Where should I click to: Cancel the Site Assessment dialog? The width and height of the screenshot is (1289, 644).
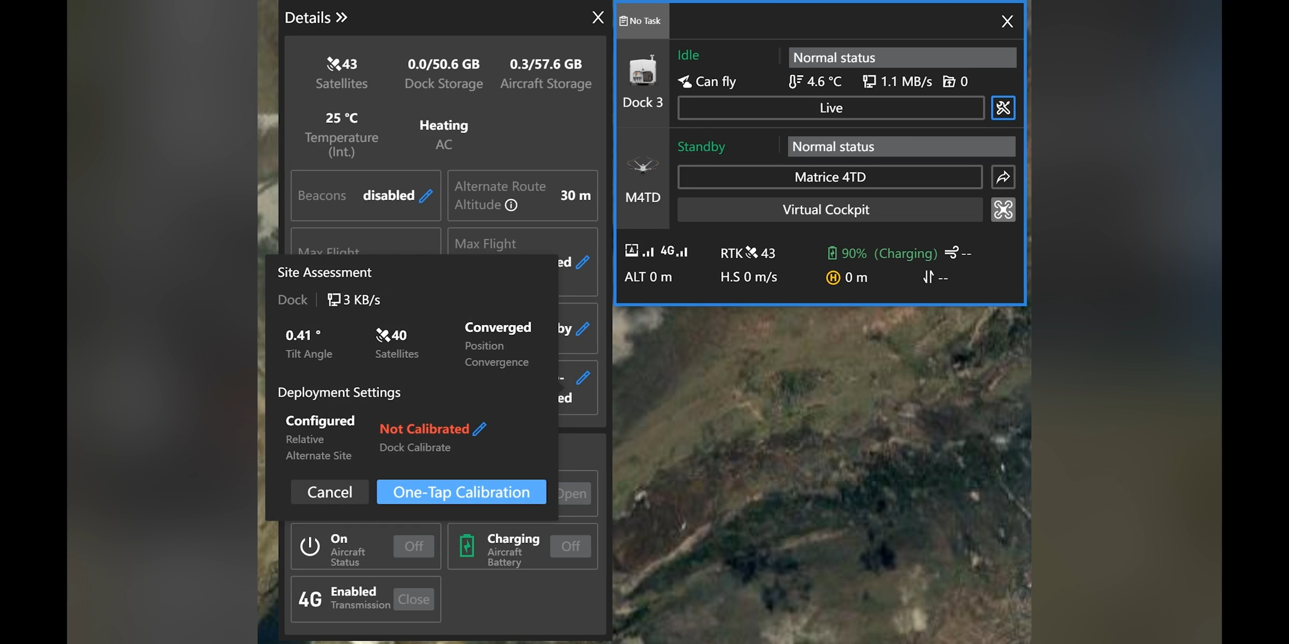[x=330, y=492]
